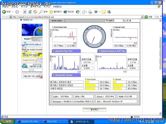Click the green Go arrow button
166x124 pixels.
[146, 17]
